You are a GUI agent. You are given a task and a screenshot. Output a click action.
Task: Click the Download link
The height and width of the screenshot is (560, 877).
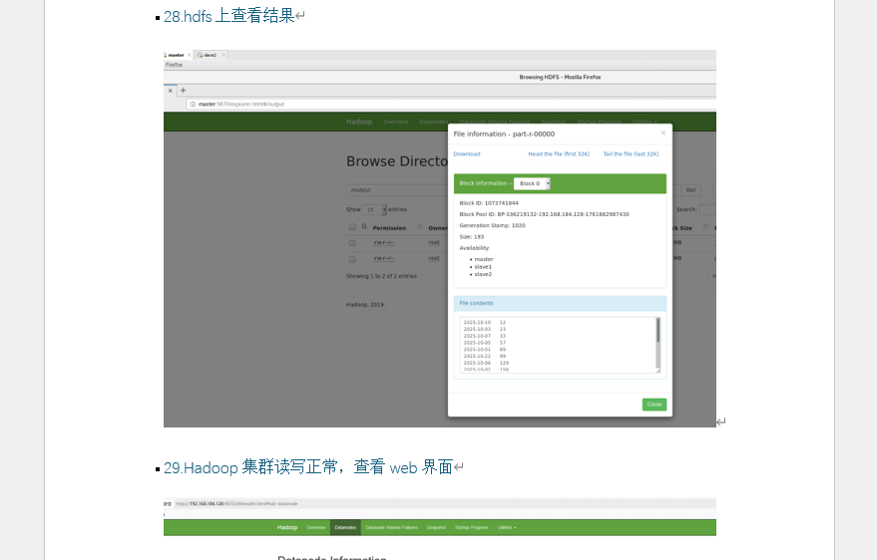tap(466, 154)
